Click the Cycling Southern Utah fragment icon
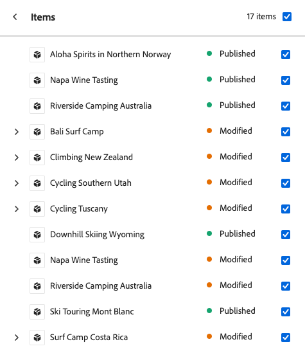Viewport: 305px width, 353px height. tap(37, 183)
